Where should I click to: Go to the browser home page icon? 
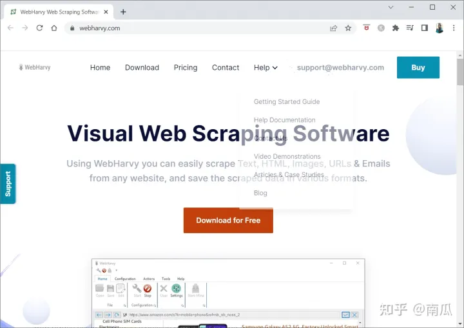coord(54,28)
